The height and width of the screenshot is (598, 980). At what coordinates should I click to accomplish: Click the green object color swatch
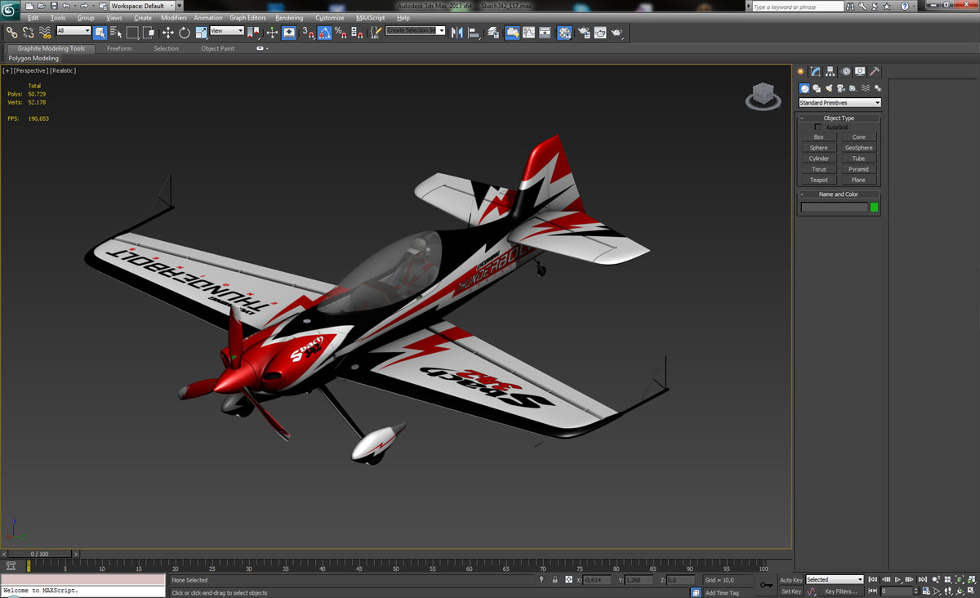(x=874, y=208)
